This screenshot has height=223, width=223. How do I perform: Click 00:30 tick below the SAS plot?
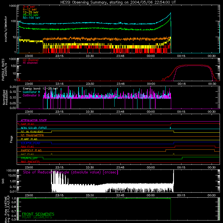coord(212,195)
